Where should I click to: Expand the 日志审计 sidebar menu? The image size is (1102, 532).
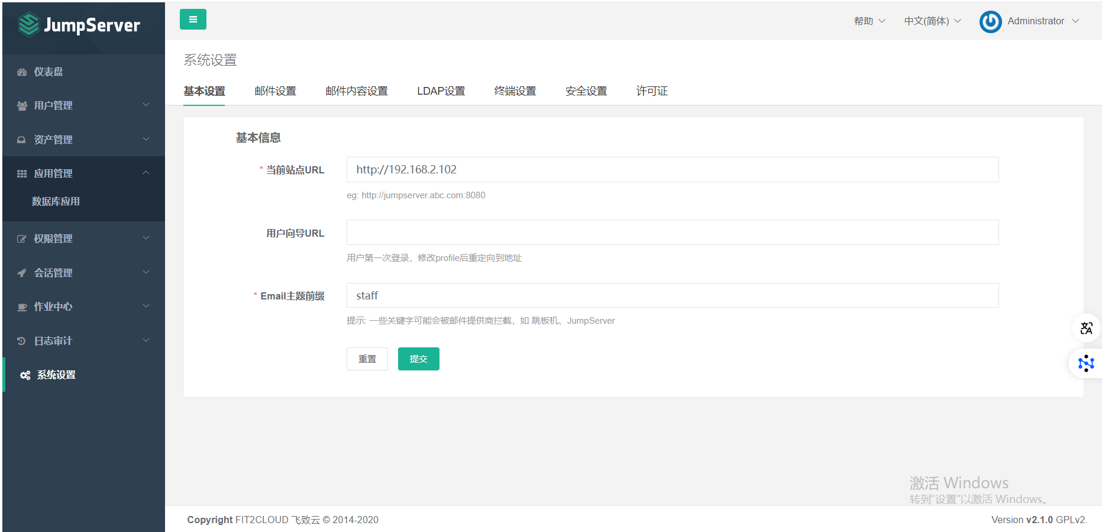click(83, 341)
